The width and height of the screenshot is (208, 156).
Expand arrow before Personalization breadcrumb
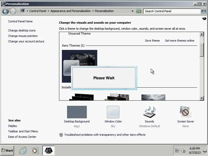93,11
